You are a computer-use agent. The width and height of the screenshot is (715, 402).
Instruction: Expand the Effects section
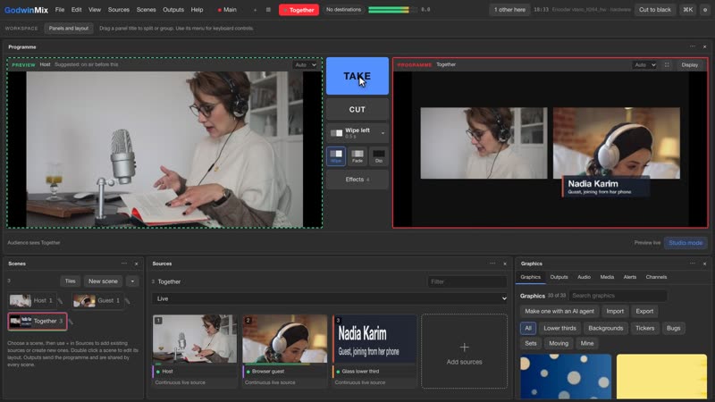(357, 180)
